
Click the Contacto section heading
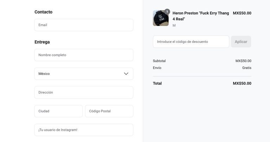coord(43,12)
